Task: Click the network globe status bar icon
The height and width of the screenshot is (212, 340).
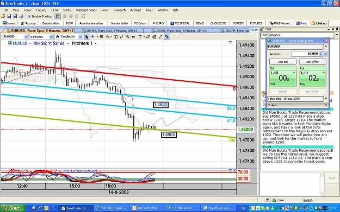Action: click(x=267, y=200)
